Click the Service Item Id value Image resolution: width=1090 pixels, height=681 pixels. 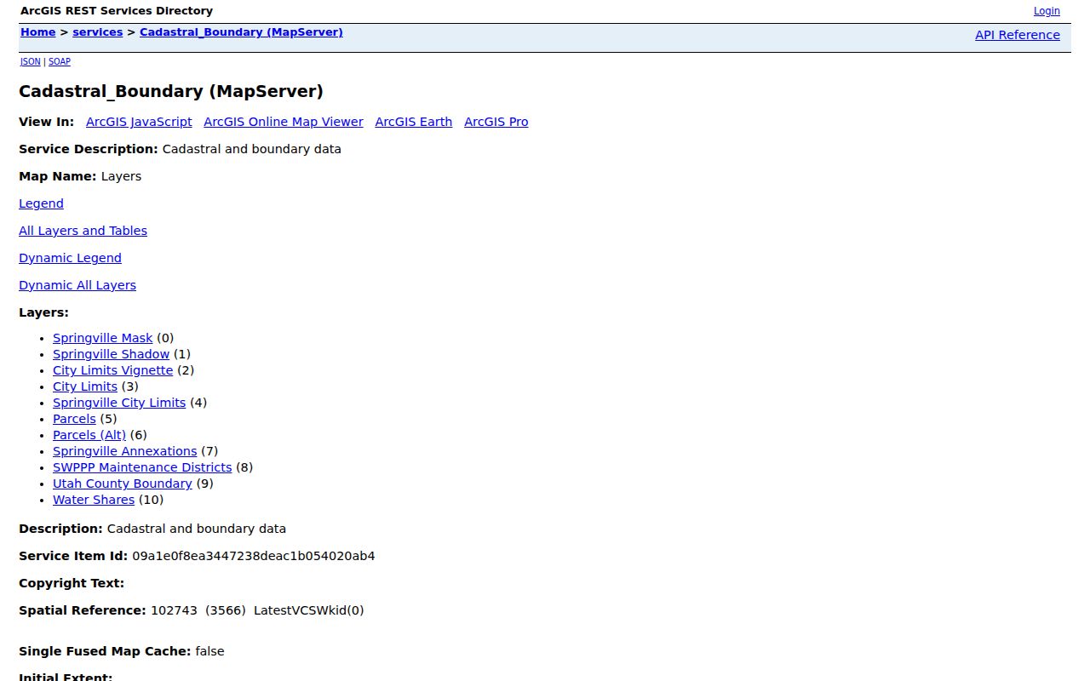[254, 556]
